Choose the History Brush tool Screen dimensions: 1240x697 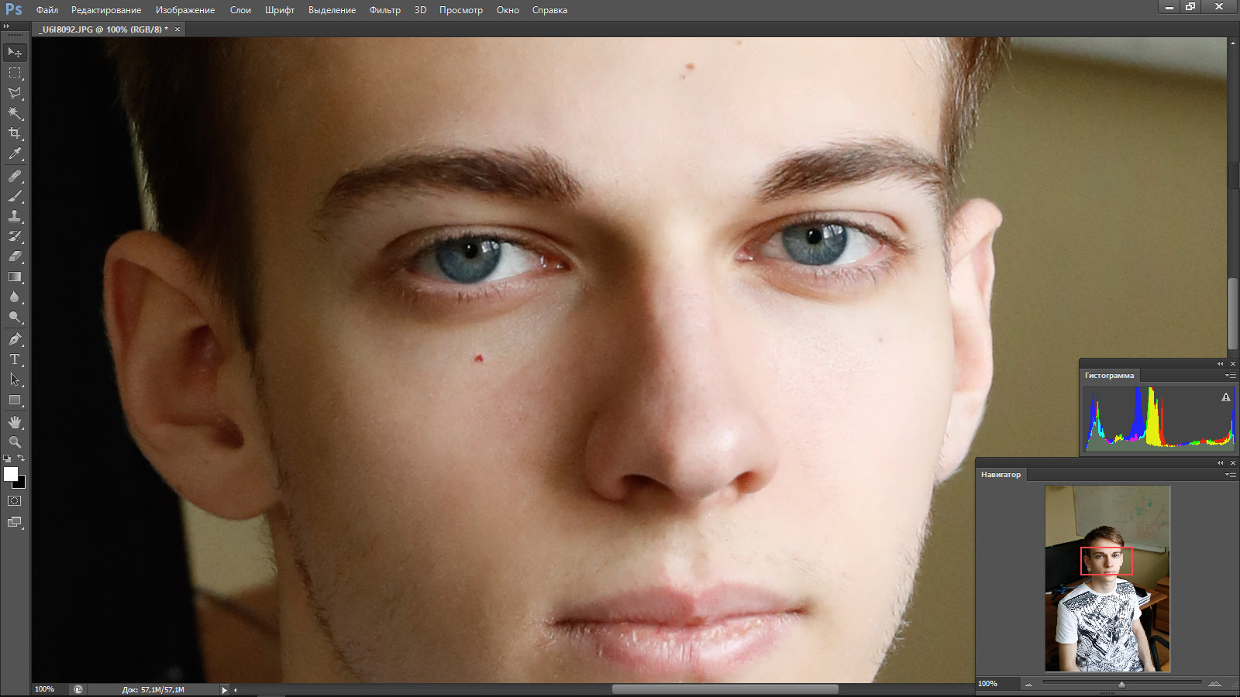[x=15, y=237]
